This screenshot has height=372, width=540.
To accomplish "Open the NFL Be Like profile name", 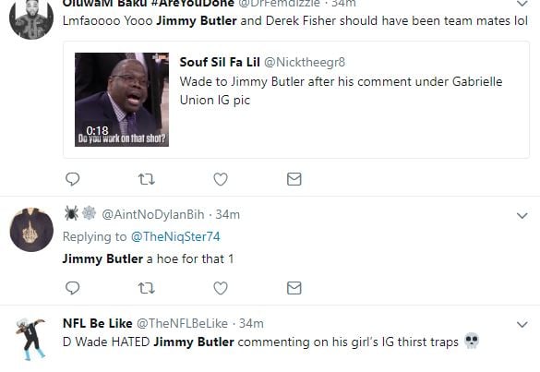I will tap(98, 323).
